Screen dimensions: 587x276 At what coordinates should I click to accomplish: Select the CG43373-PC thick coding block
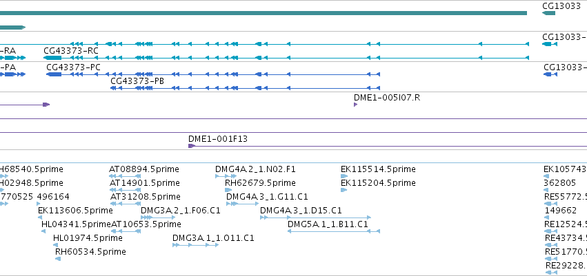coord(54,74)
